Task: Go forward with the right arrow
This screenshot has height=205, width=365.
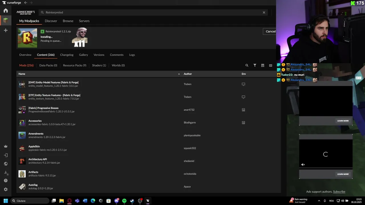Action: 31,3
